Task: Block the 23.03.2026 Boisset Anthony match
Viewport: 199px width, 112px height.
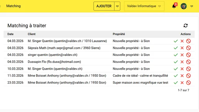Action: (188, 83)
